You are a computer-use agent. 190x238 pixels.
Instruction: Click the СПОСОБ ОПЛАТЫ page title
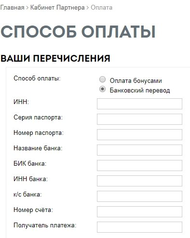[78, 32]
